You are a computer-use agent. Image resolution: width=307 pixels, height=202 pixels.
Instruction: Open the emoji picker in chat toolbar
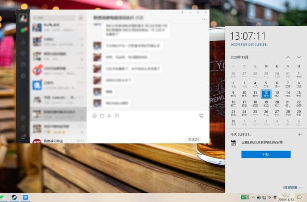pos(94,116)
